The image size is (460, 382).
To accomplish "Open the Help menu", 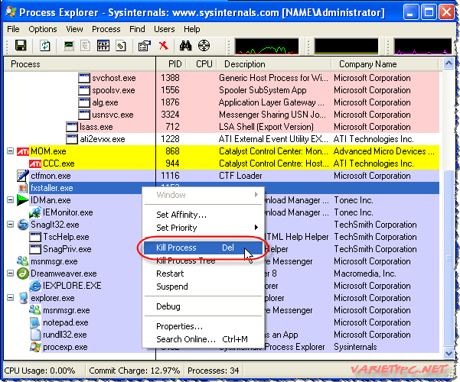I will (192, 29).
